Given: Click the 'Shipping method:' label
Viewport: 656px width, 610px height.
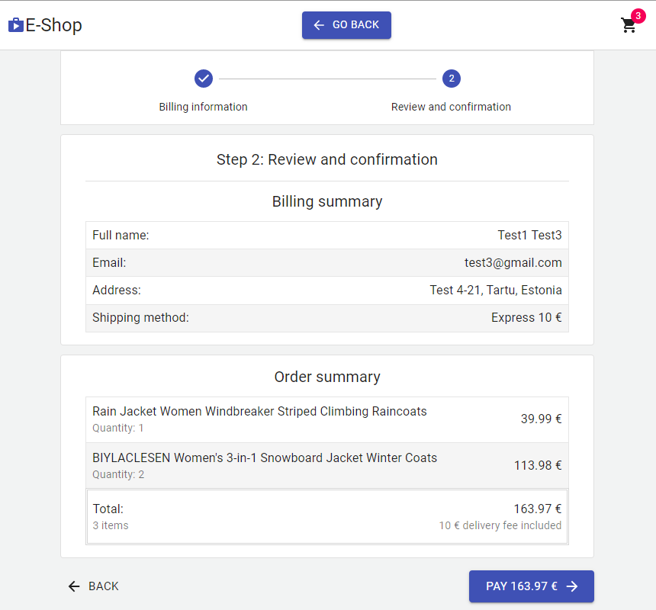Looking at the screenshot, I should click(140, 318).
